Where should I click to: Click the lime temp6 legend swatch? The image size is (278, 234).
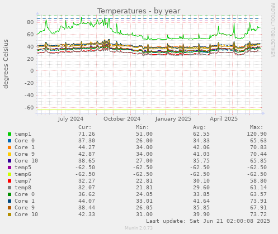(10, 174)
